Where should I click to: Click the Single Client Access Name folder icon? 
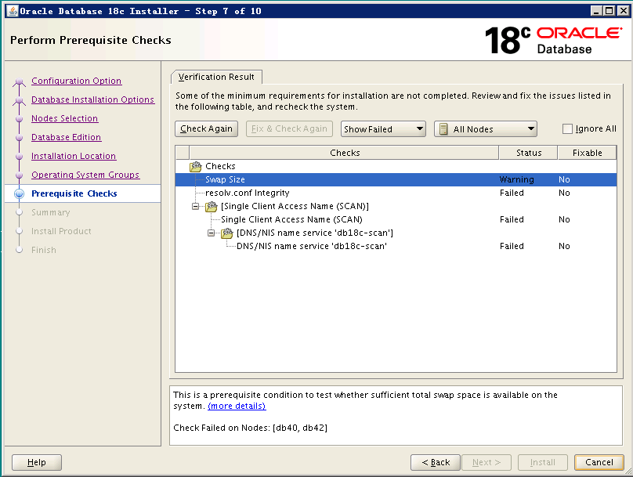[x=212, y=206]
